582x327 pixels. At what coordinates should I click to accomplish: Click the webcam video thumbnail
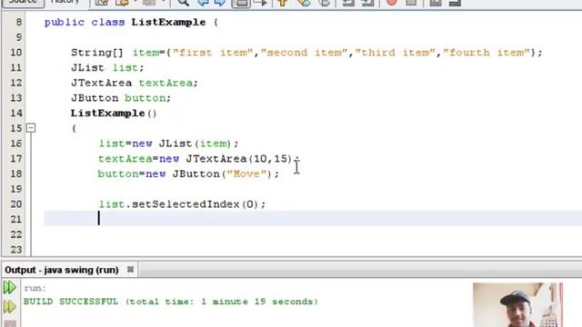(517, 305)
